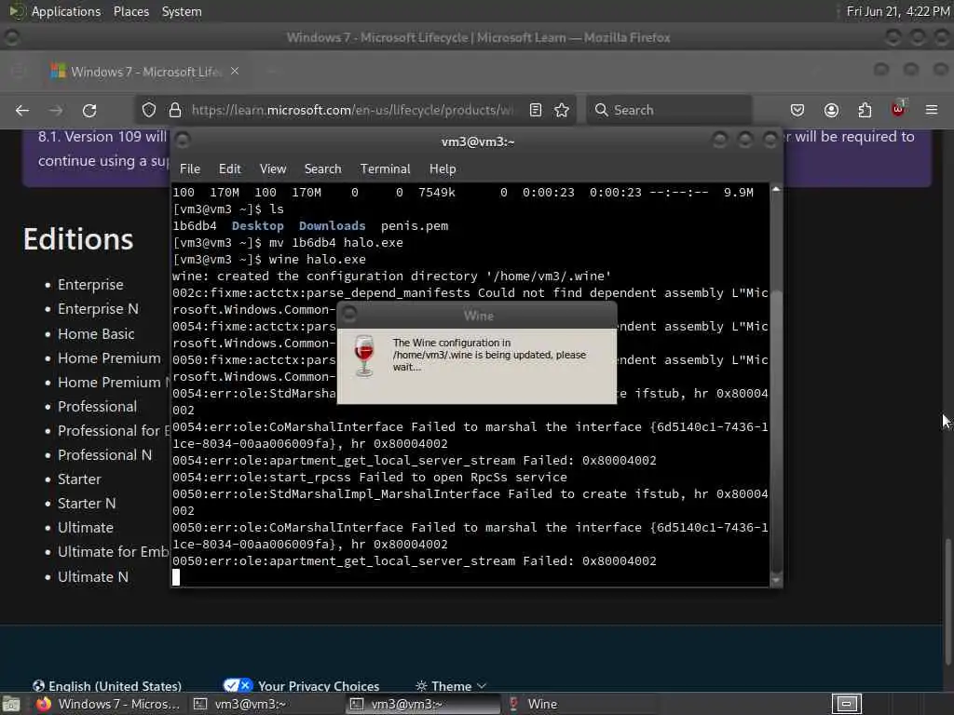Open uBlock Origin extension icon

[898, 110]
